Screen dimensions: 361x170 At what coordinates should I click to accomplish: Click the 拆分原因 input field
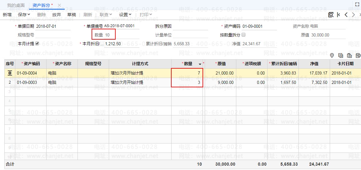(190, 27)
